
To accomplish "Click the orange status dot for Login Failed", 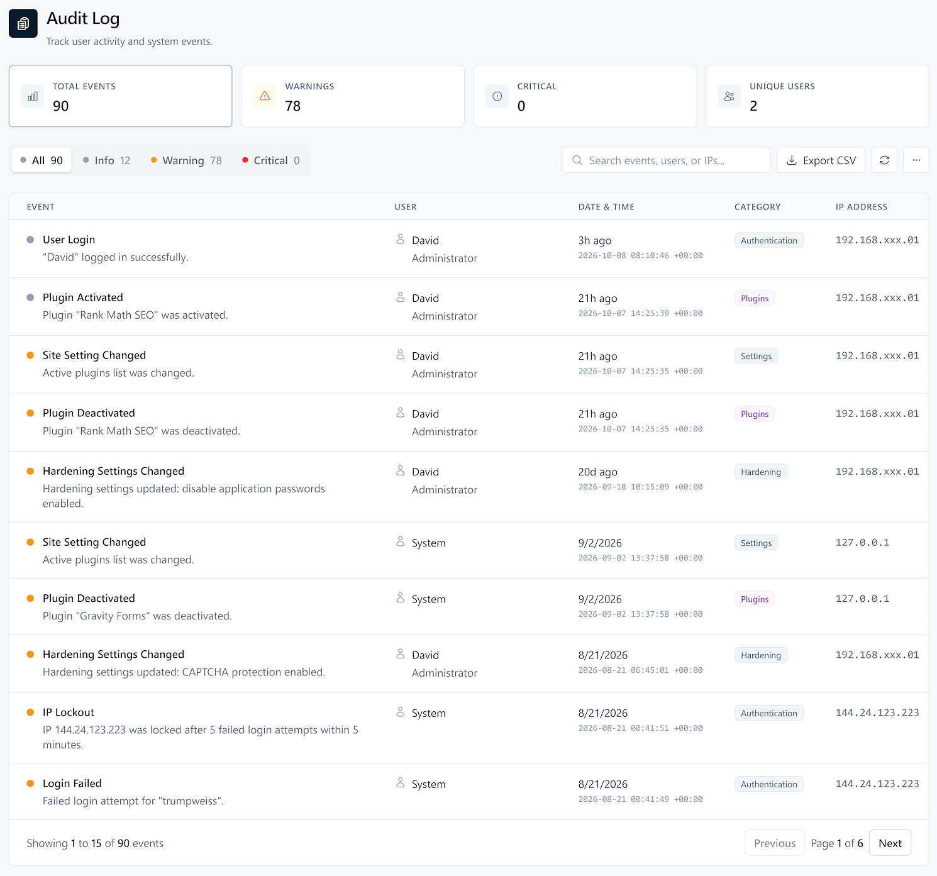I will point(30,784).
